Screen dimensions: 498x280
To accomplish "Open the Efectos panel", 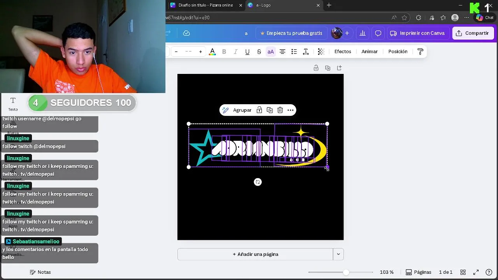I will 343,51.
